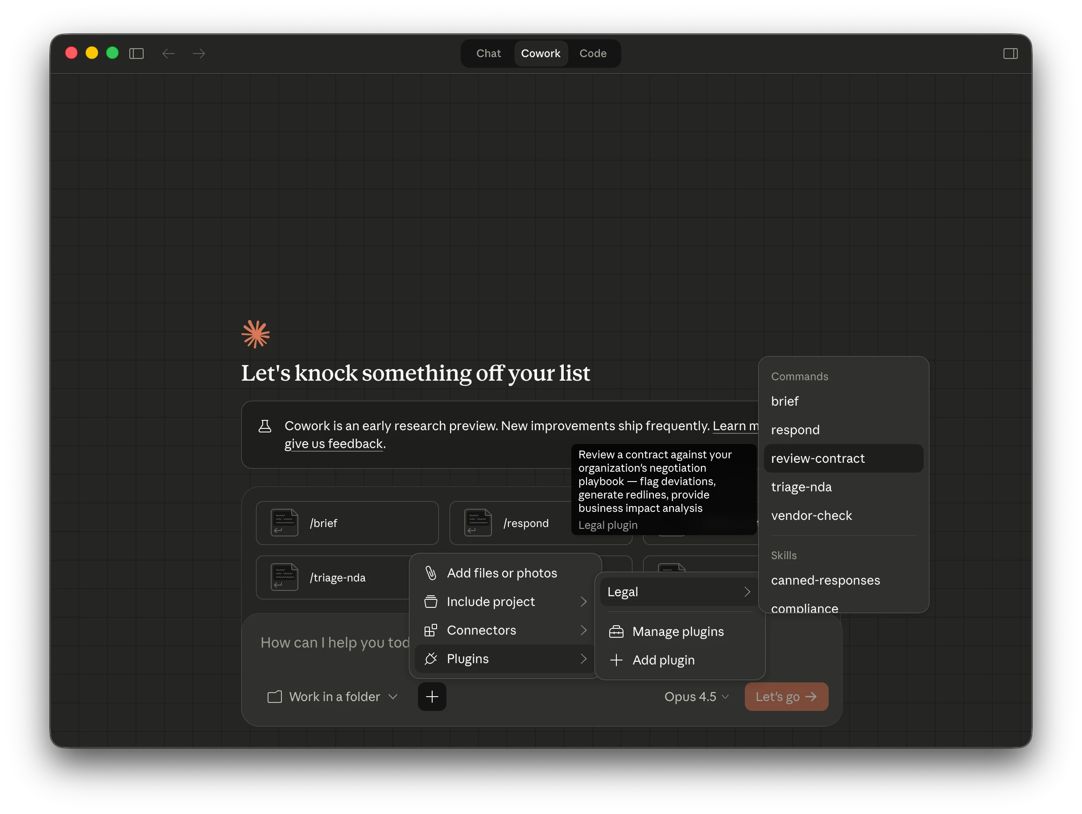1082x814 pixels.
Task: Click the back navigation arrow
Action: [x=168, y=54]
